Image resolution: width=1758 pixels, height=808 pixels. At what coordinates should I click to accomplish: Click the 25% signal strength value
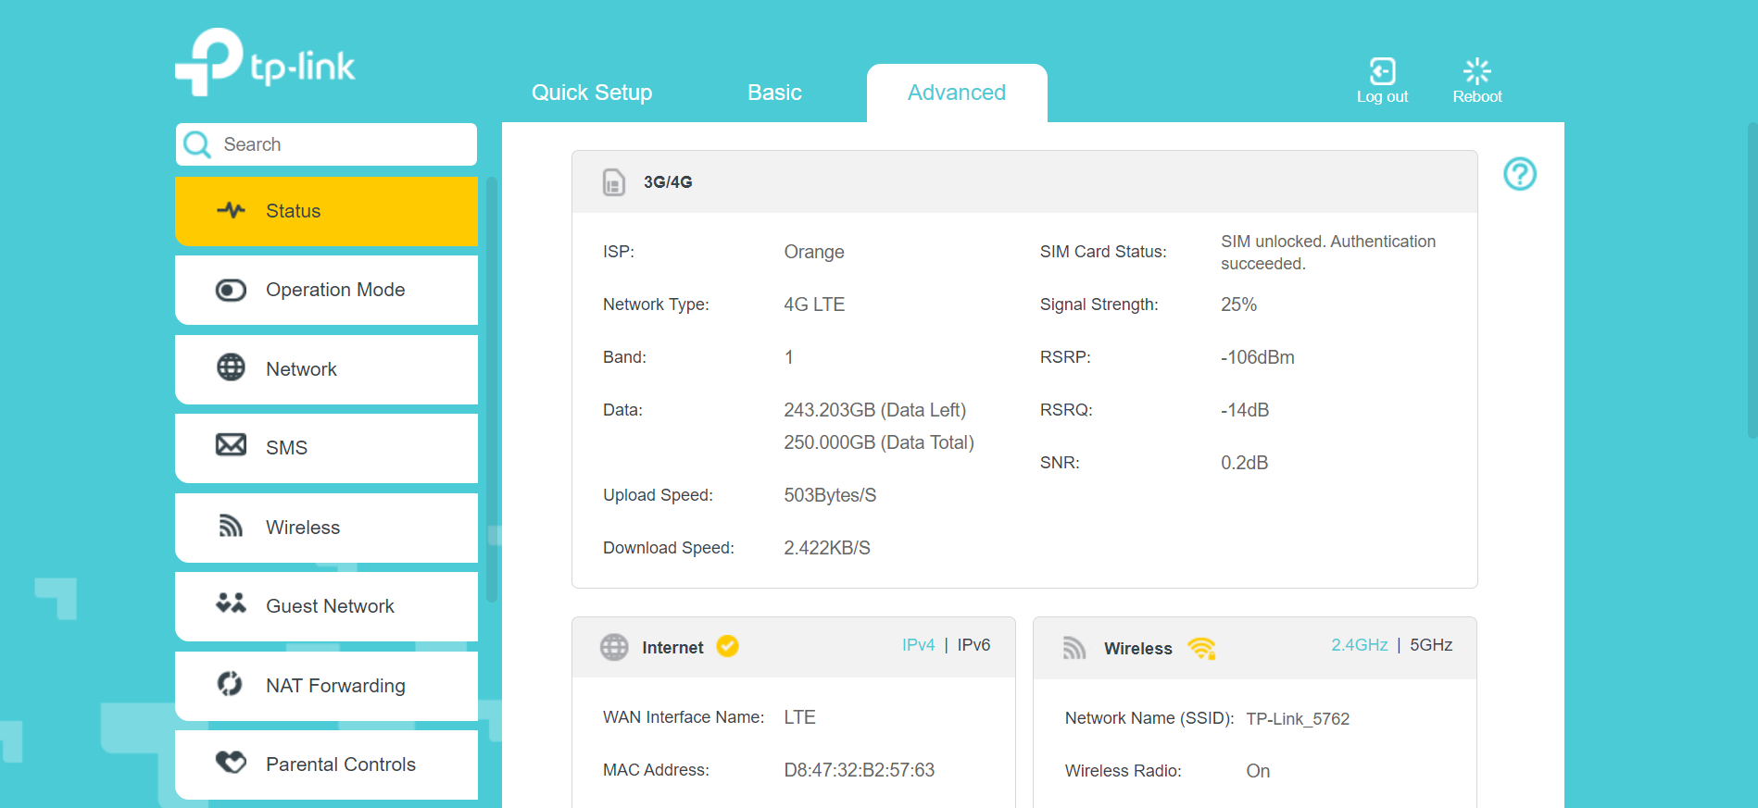tap(1238, 305)
